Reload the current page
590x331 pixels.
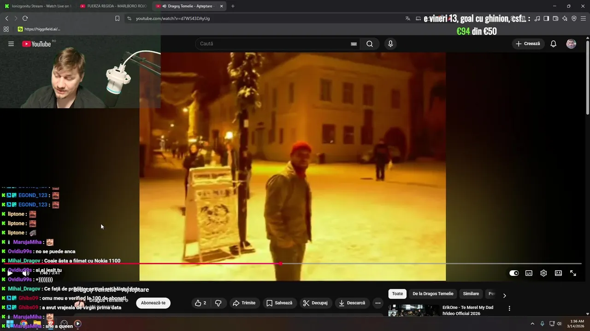25,18
